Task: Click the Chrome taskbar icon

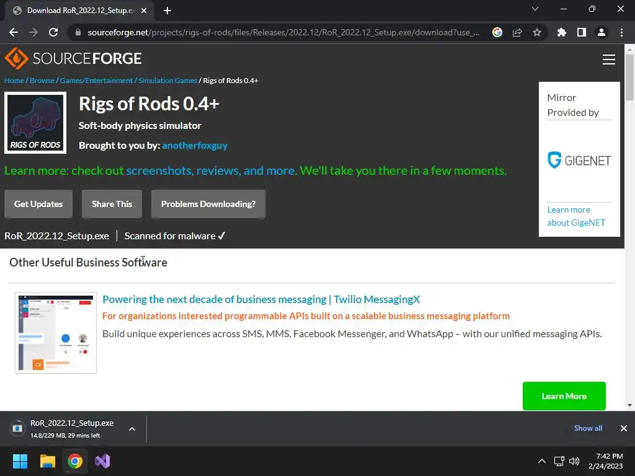Action: click(75, 461)
